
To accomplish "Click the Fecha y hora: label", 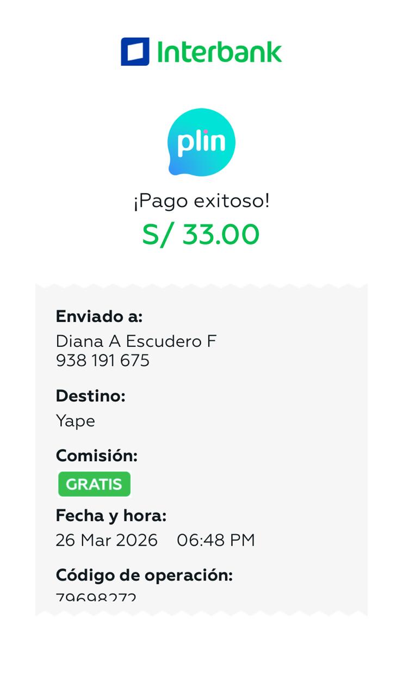I will (x=111, y=515).
